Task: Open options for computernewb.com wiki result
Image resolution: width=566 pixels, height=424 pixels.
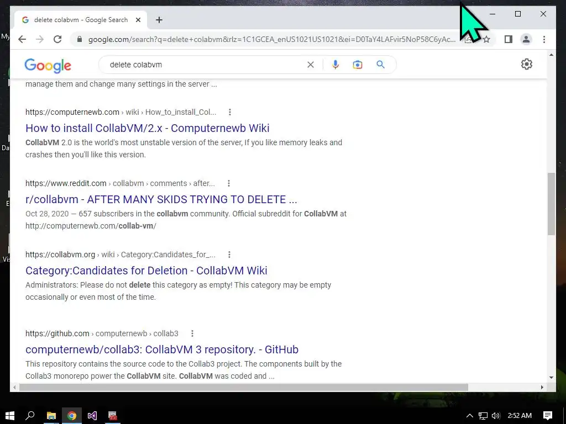Action: [229, 112]
